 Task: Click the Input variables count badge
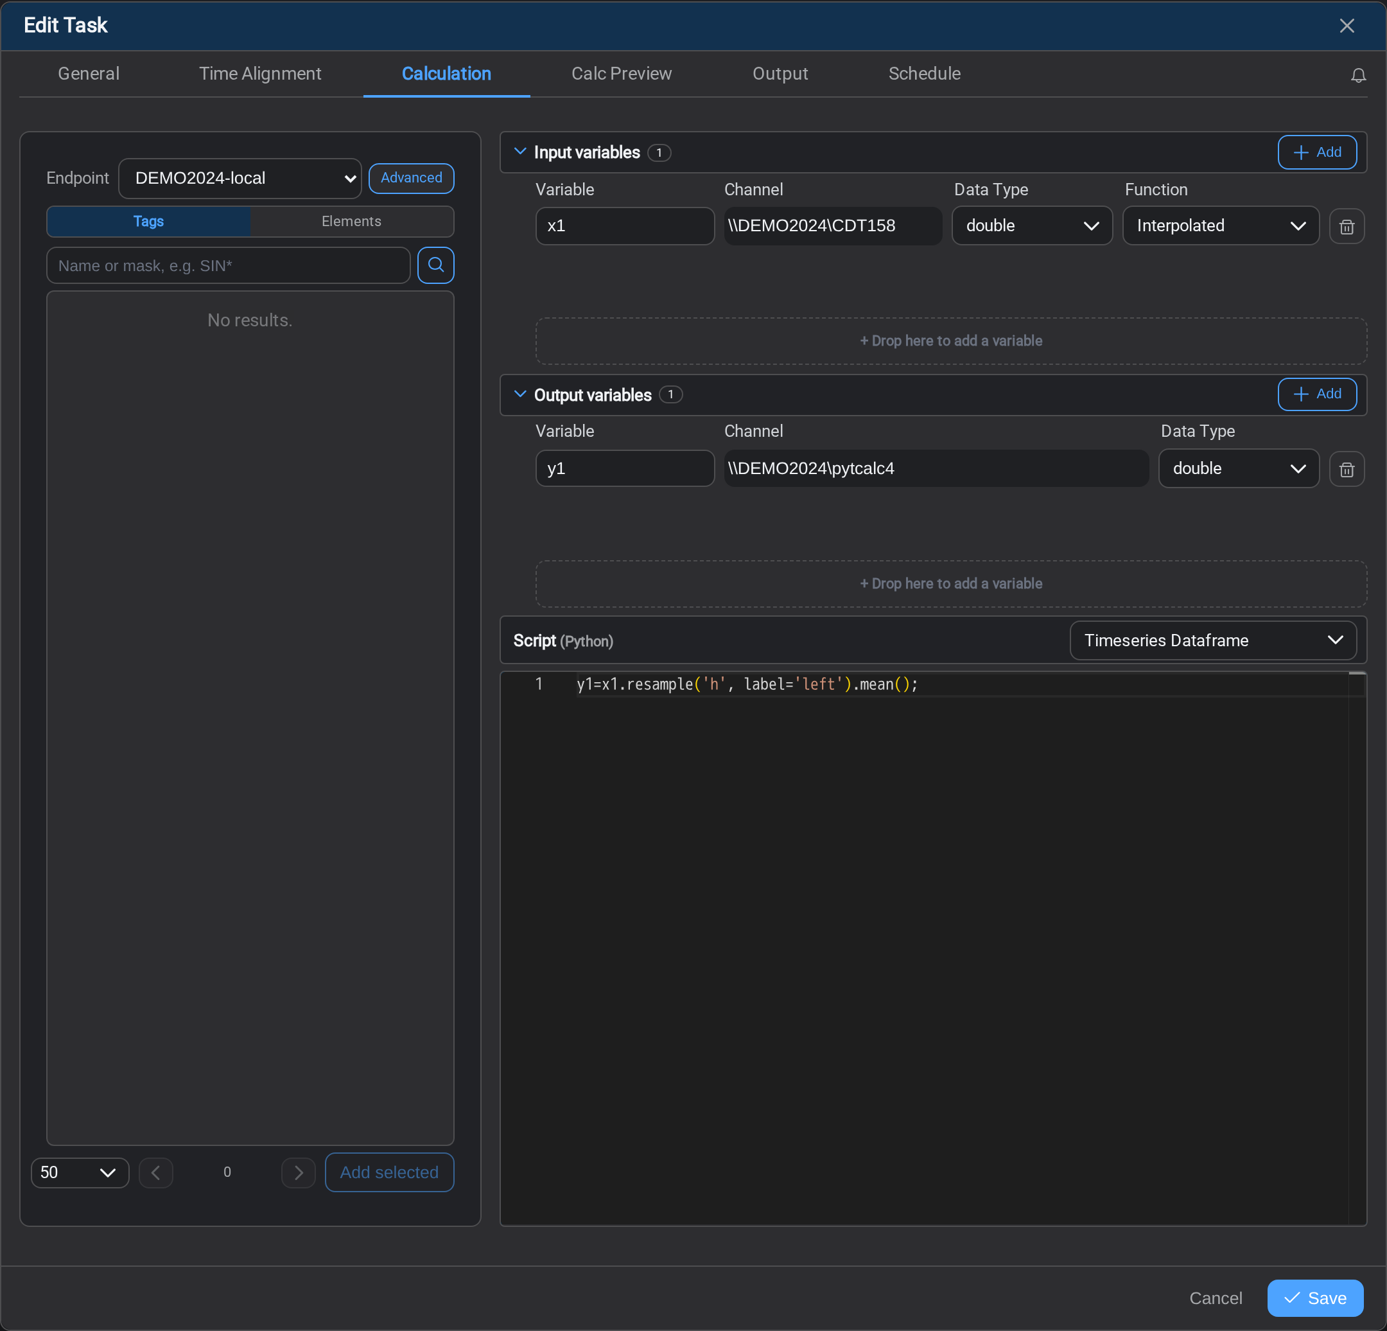[x=659, y=153]
